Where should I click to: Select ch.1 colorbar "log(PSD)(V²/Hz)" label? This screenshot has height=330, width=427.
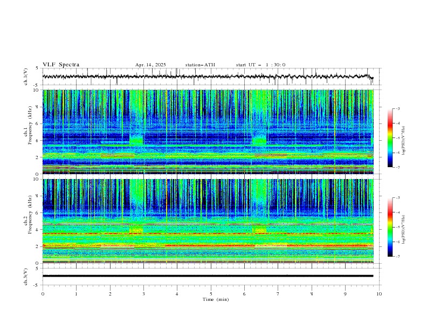(404, 141)
